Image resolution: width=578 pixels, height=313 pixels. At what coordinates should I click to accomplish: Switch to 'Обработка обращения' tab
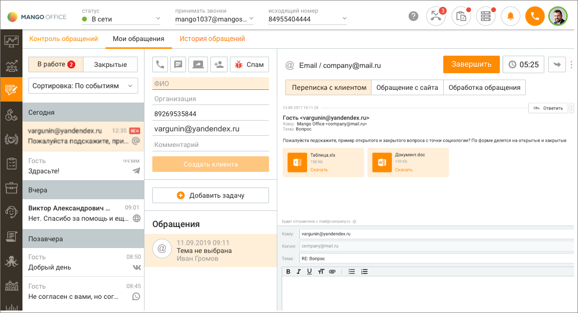[484, 87]
